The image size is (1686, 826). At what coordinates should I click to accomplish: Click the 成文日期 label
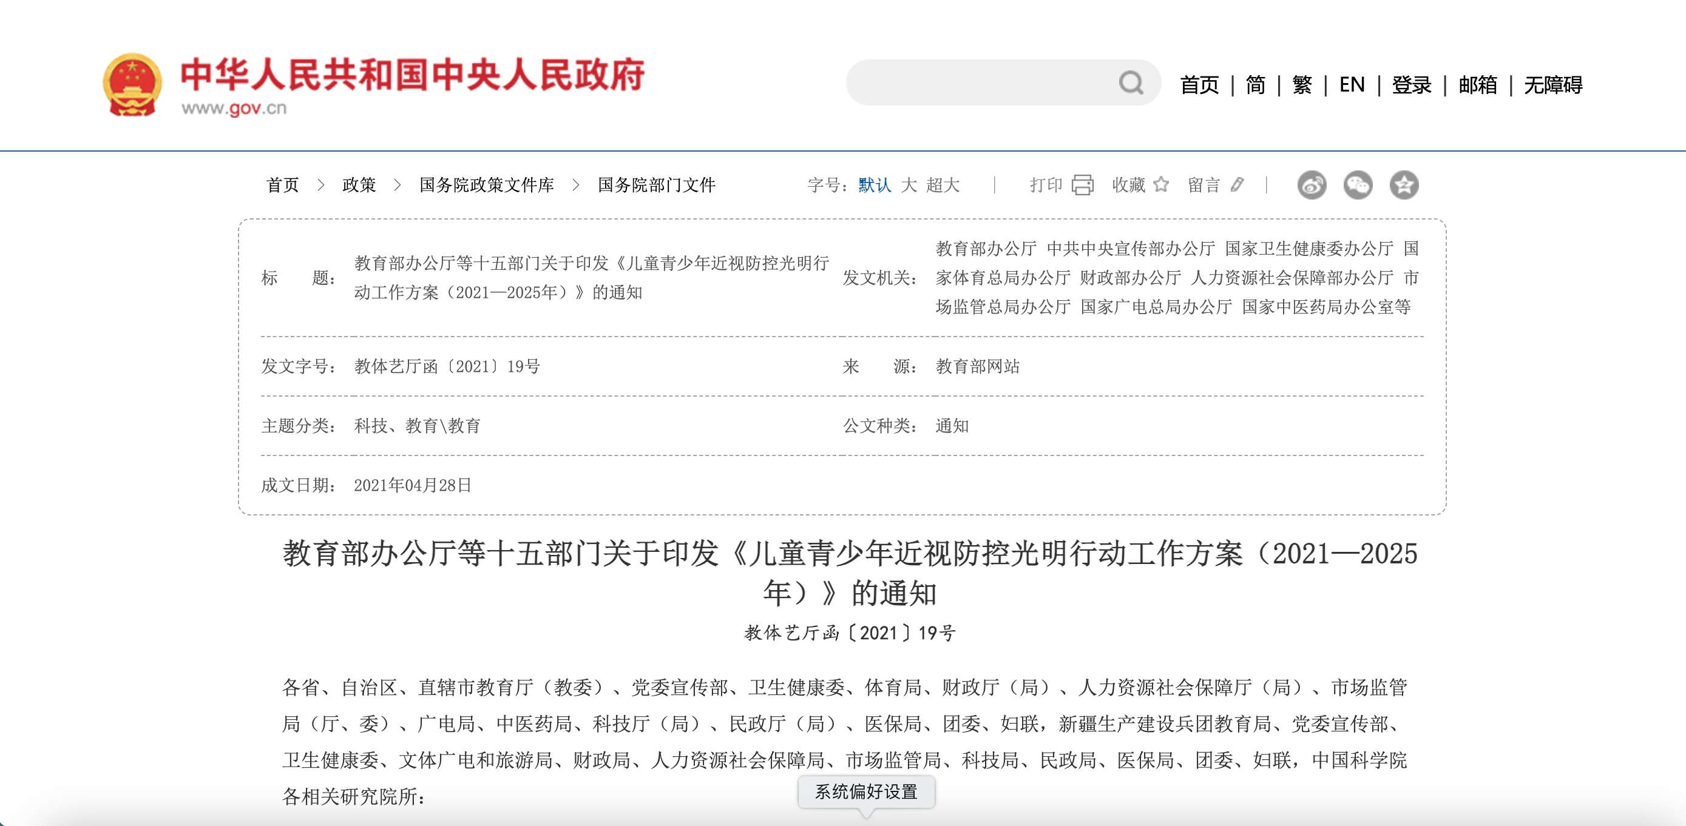(x=299, y=485)
